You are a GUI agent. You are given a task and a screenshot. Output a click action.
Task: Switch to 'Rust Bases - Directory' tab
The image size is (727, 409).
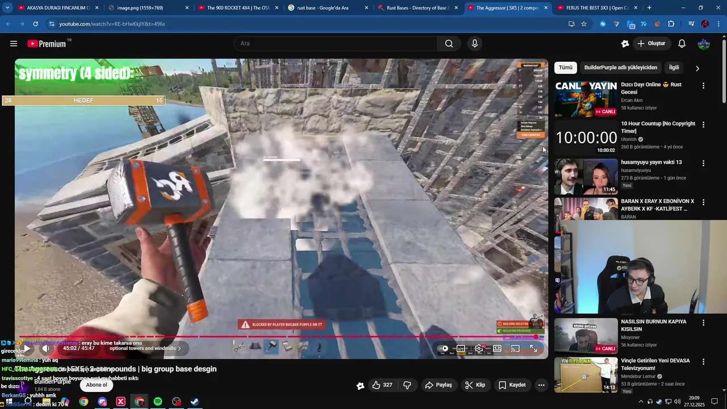click(x=419, y=8)
